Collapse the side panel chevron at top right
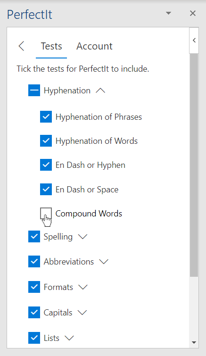The image size is (206, 356). (x=194, y=41)
